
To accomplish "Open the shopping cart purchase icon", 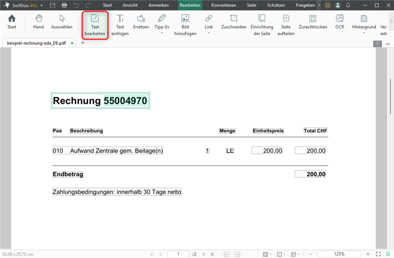I will (327, 5).
